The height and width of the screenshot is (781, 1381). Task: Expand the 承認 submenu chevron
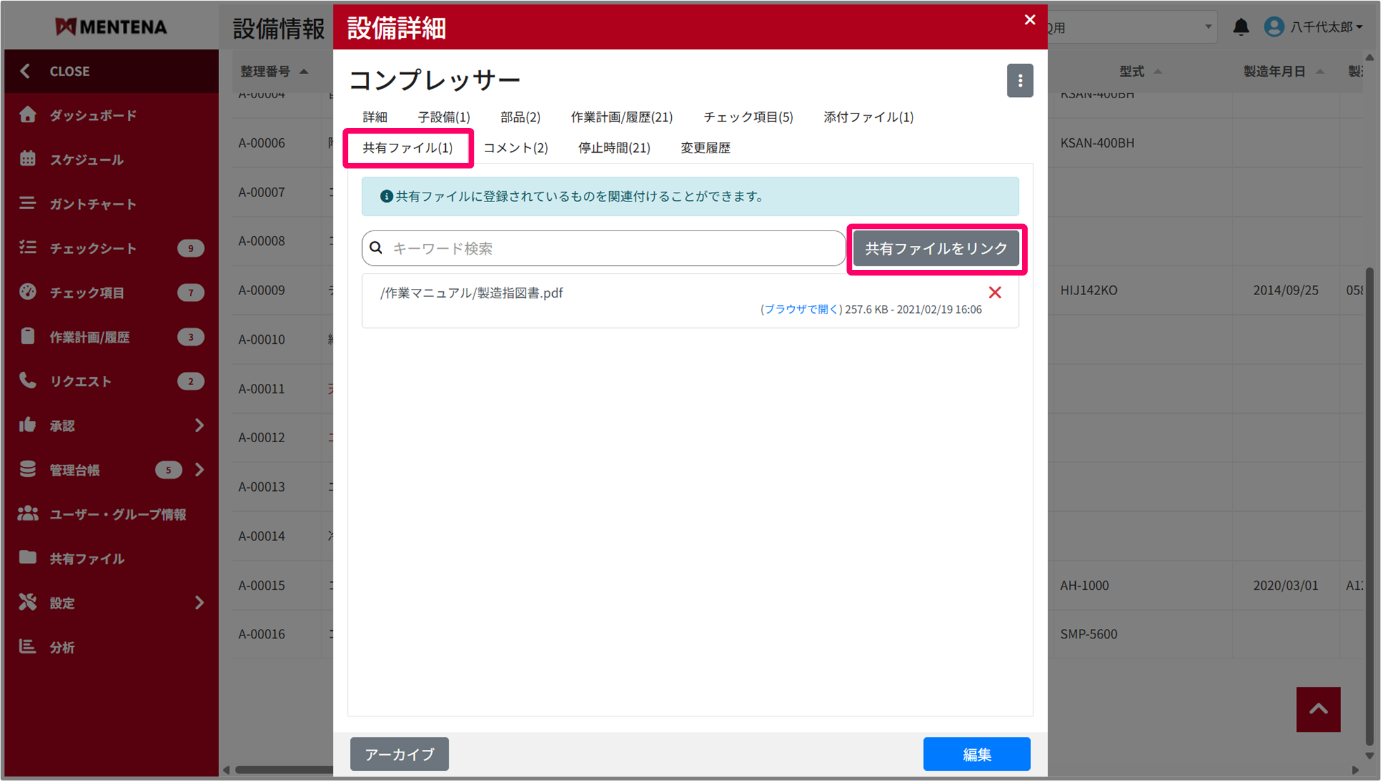tap(199, 425)
